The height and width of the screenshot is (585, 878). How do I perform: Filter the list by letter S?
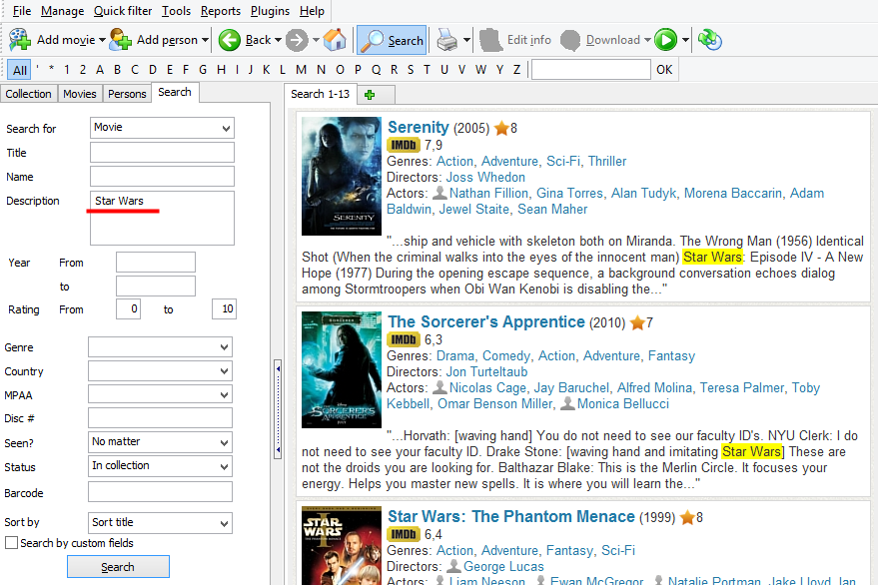pos(411,70)
